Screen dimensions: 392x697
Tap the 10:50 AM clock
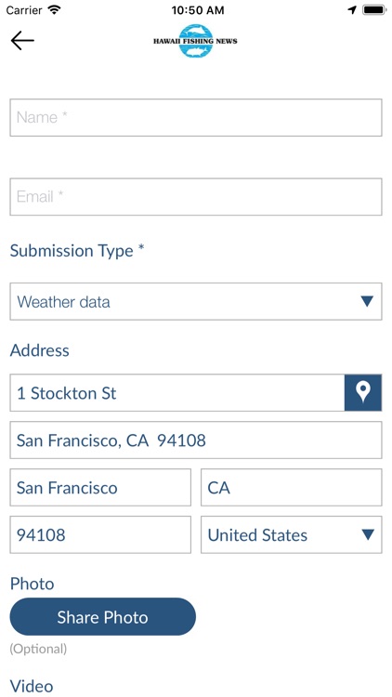198,10
